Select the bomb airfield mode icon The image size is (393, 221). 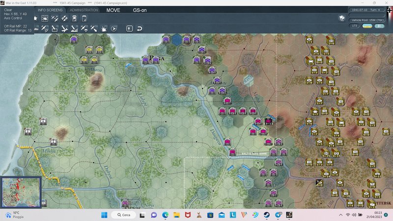pos(64,28)
